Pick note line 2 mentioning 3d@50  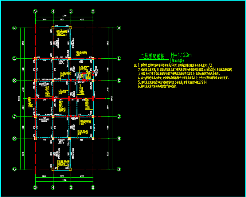coord(186,69)
